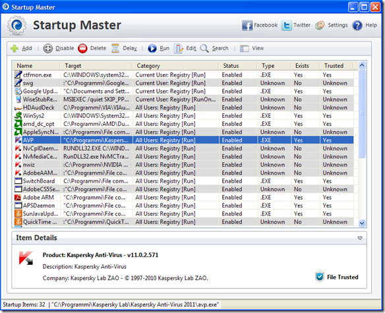Click the Edit toolbar label

[191, 48]
